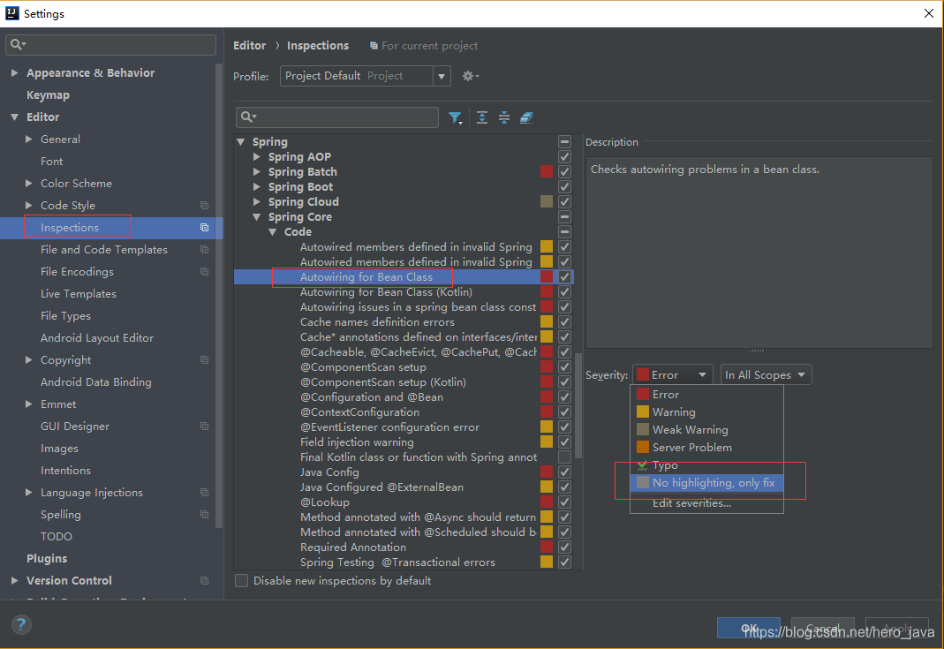
Task: Click the gray severity swatch for Spring Cloud
Action: coord(547,201)
